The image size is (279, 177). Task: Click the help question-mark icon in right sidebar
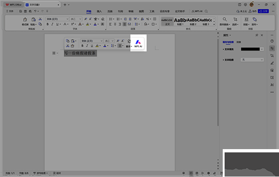(x=272, y=41)
